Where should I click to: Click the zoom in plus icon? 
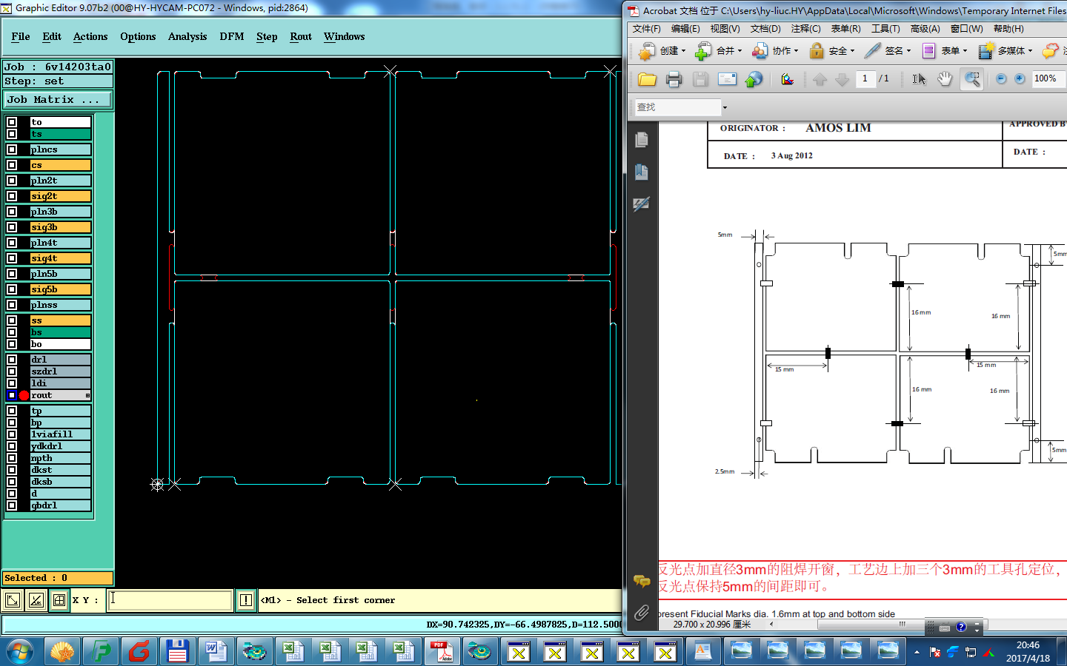coord(1020,79)
